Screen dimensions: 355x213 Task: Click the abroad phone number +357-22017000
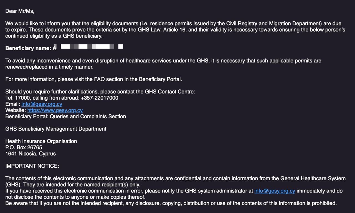tap(99, 98)
